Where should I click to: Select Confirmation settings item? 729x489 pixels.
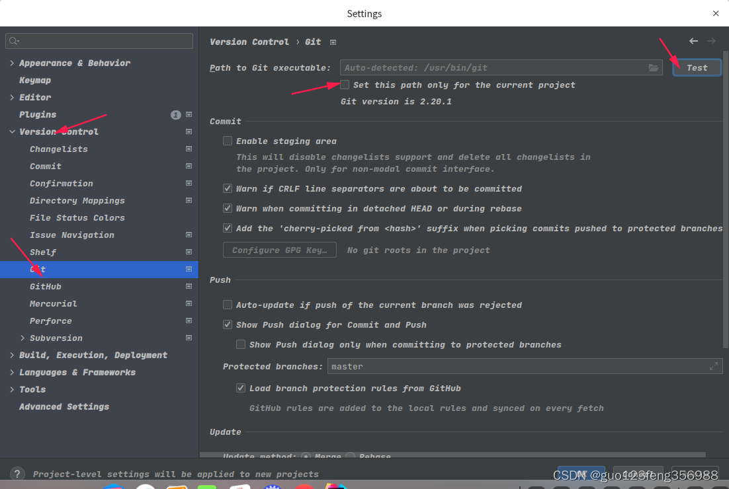click(x=62, y=184)
